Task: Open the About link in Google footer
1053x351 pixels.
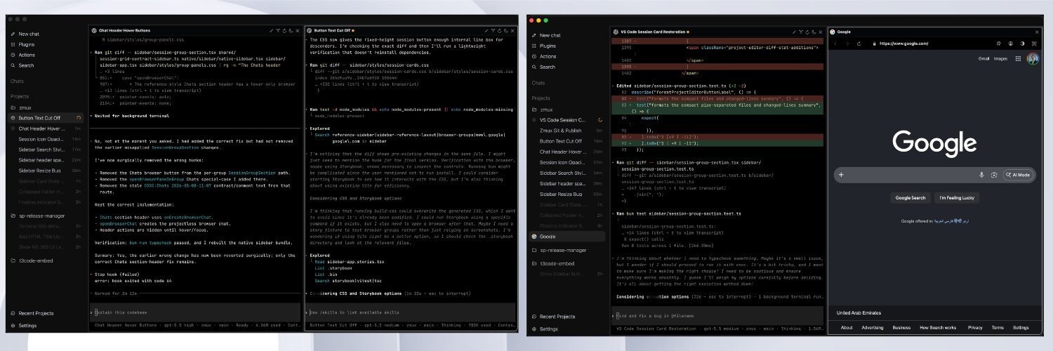Action: [x=847, y=327]
